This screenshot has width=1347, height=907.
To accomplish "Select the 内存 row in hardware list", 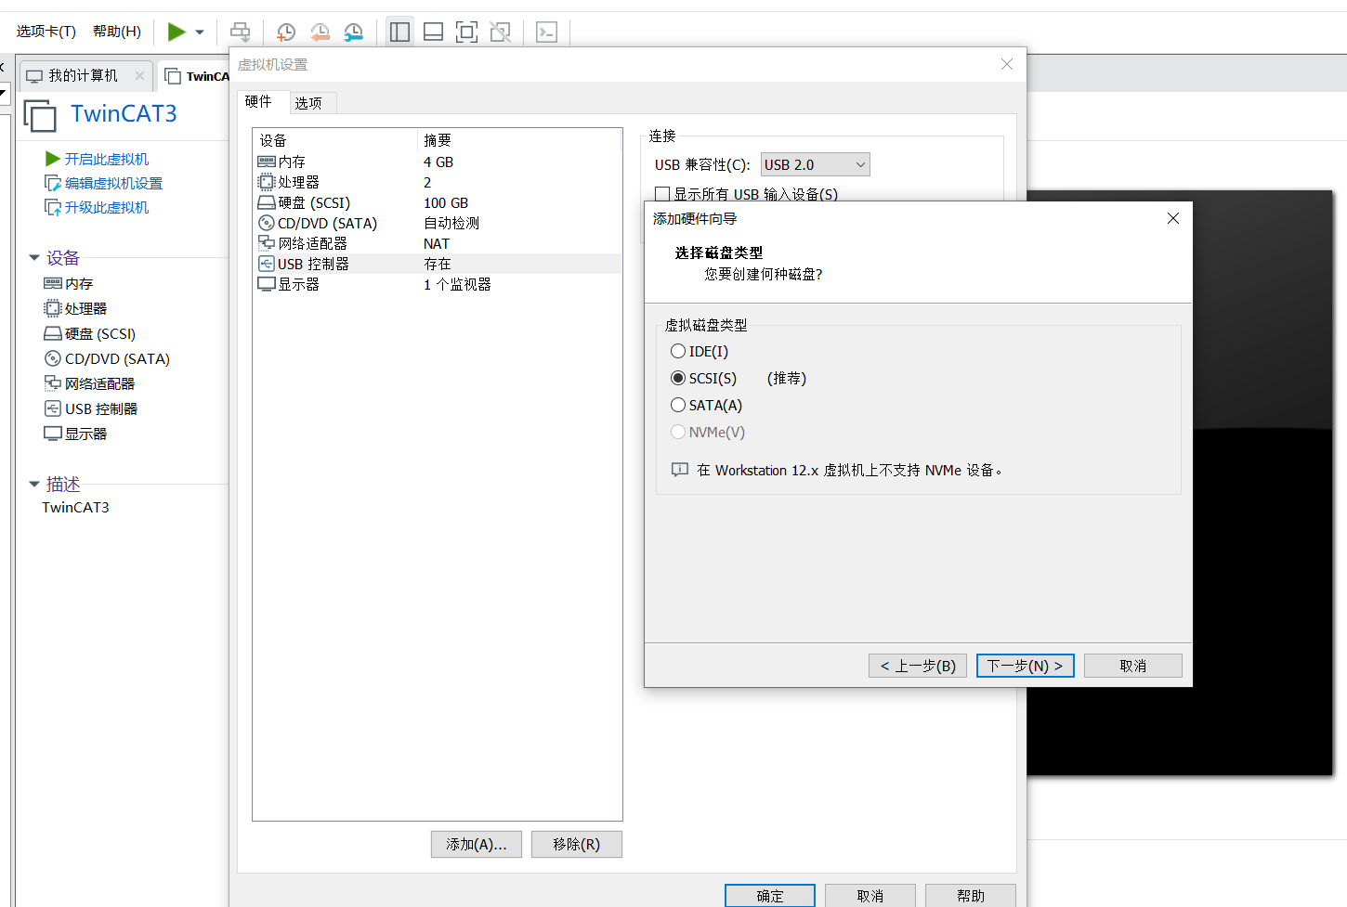I will coord(437,162).
